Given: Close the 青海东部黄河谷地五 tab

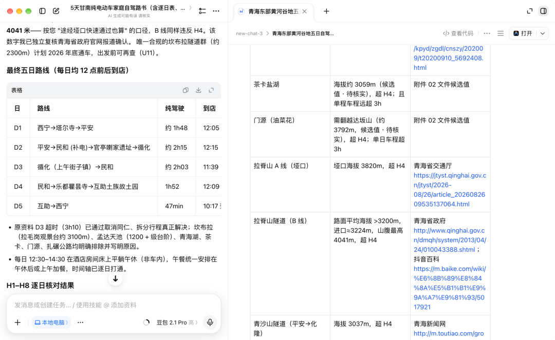Looking at the screenshot, I should (304, 12).
